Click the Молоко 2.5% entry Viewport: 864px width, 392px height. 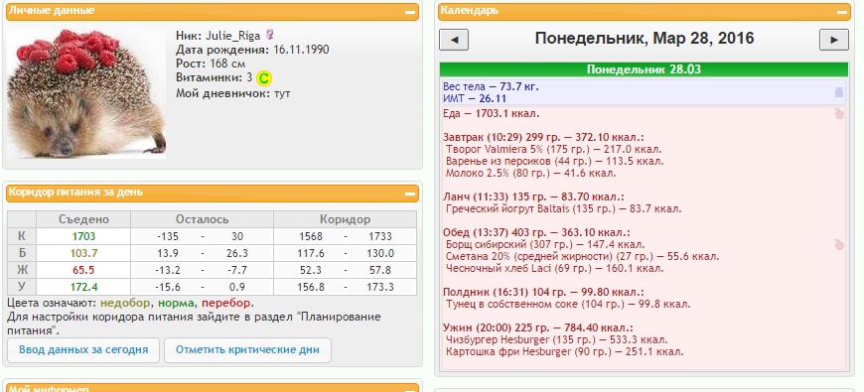(x=530, y=174)
